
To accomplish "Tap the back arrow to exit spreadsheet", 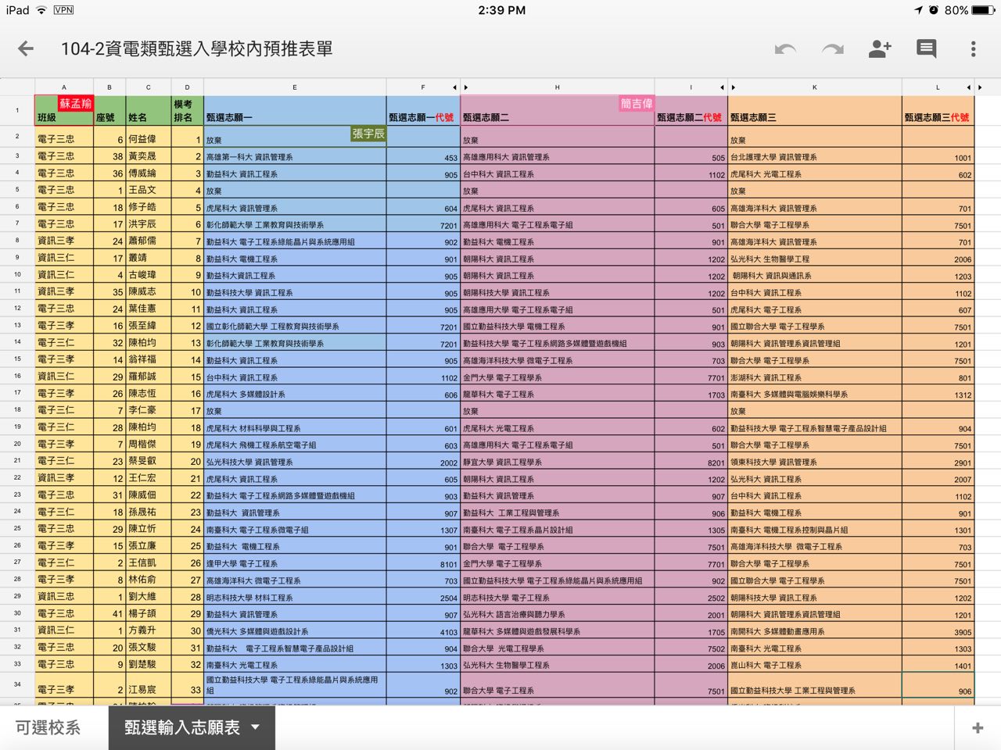I will 26,49.
